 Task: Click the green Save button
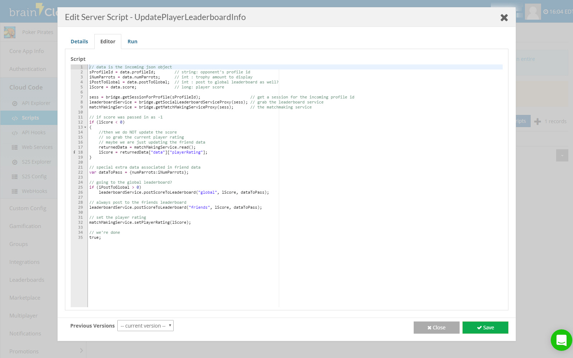pos(485,328)
